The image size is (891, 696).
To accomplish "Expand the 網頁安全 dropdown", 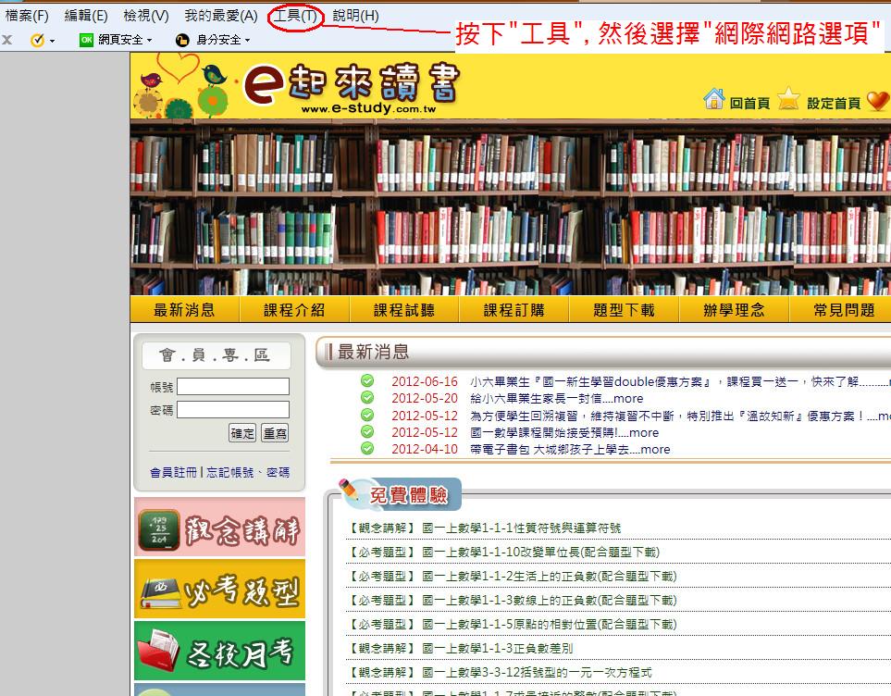I will pyautogui.click(x=150, y=41).
